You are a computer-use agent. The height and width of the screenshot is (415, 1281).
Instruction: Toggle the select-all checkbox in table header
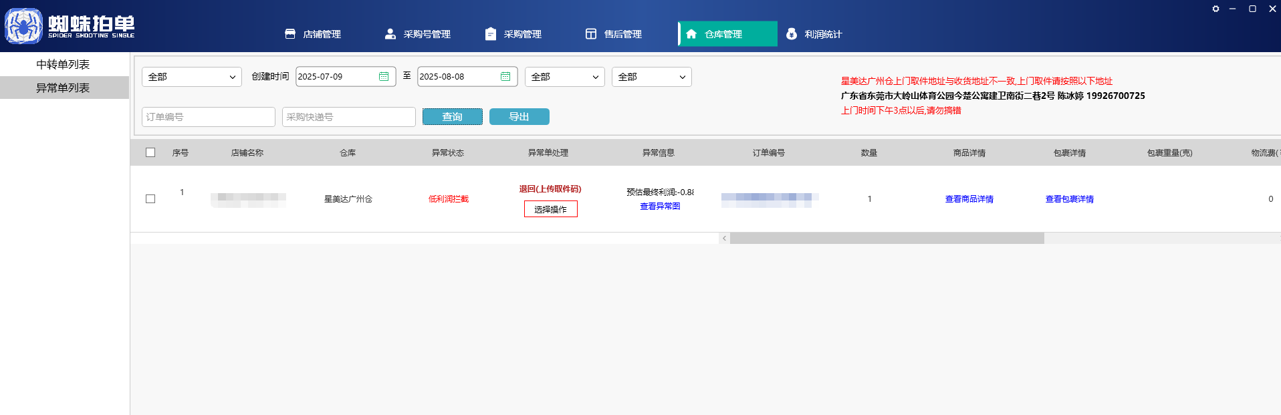150,152
